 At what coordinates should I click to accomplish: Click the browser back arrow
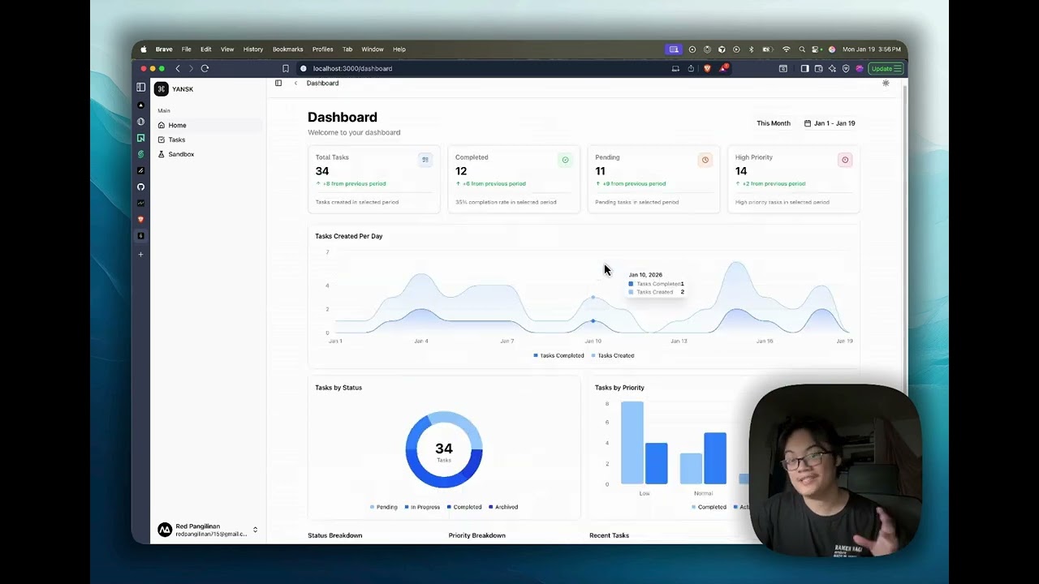[178, 68]
